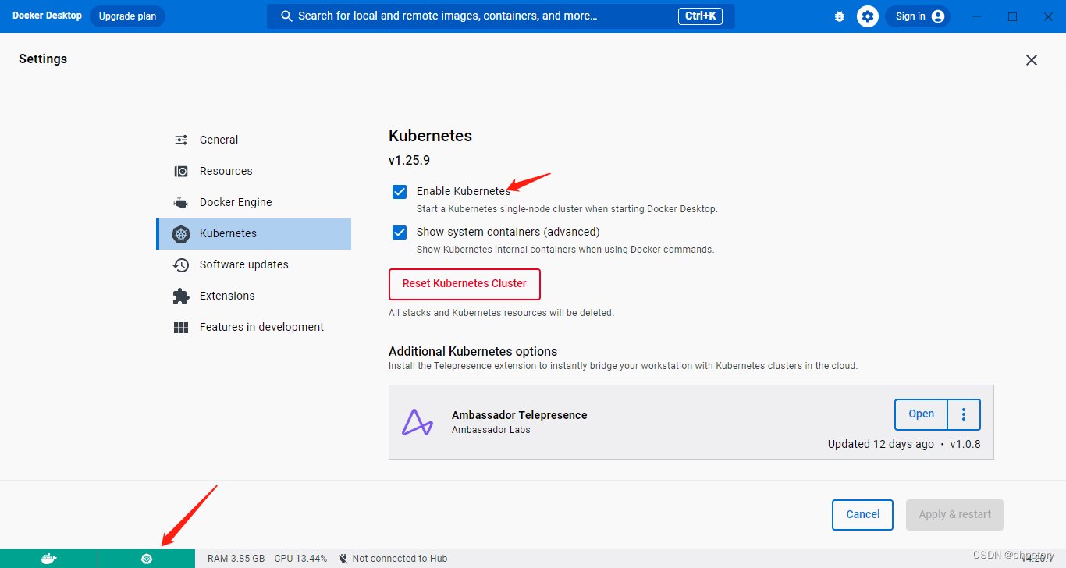Click the Docker whale status bar icon
This screenshot has width=1066, height=568.
point(48,559)
